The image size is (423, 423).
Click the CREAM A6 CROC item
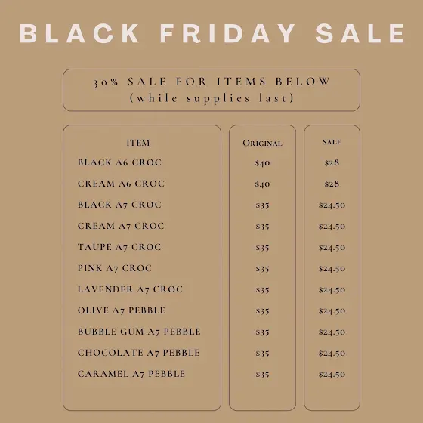[x=121, y=184]
